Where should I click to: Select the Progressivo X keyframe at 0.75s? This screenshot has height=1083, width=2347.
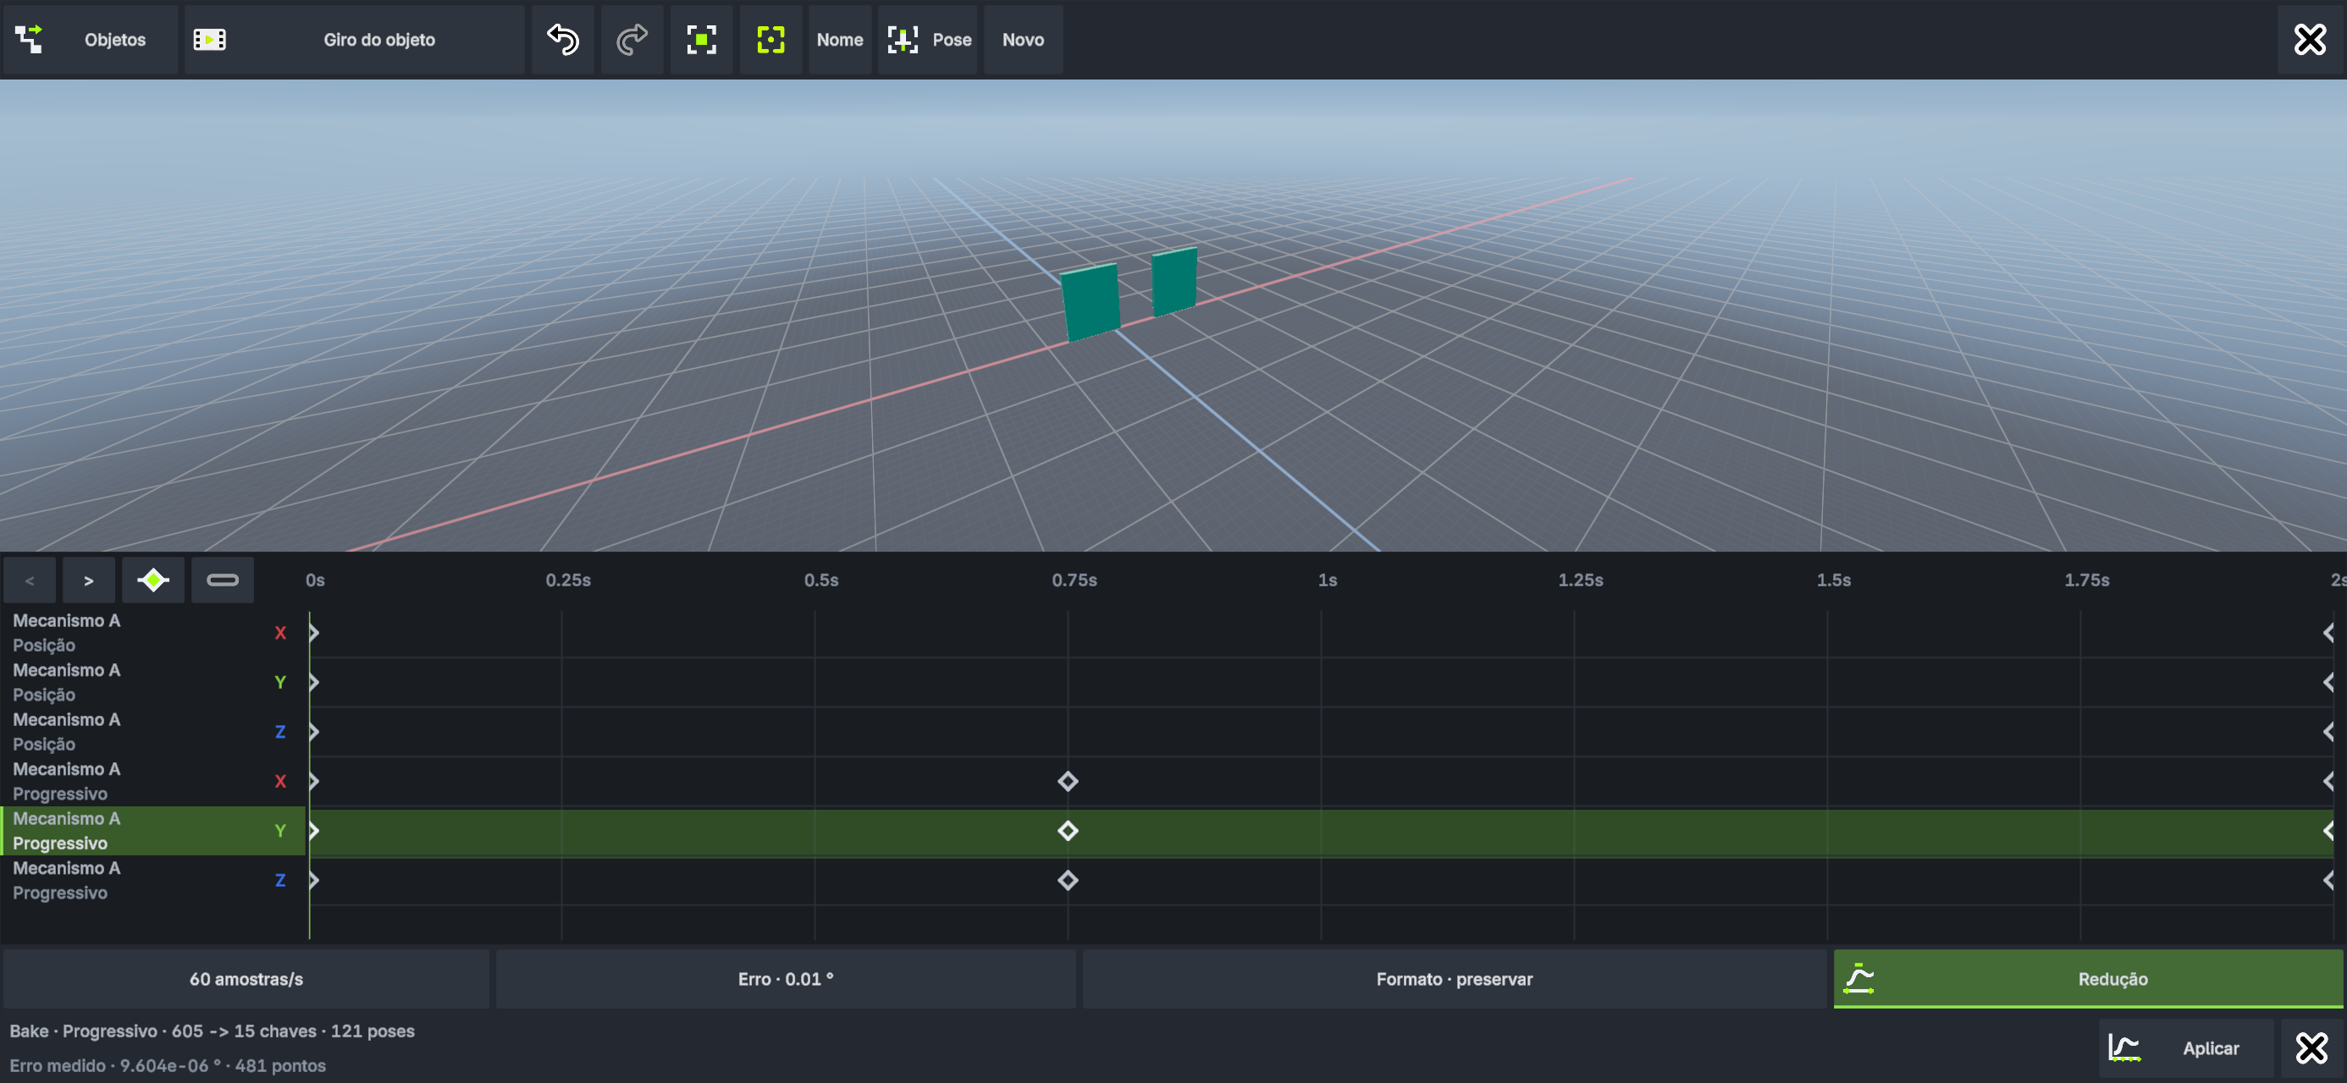point(1068,782)
